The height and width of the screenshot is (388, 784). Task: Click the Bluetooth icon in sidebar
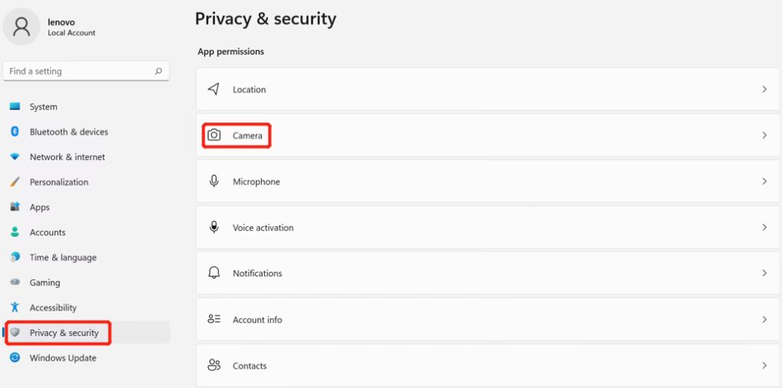(15, 132)
